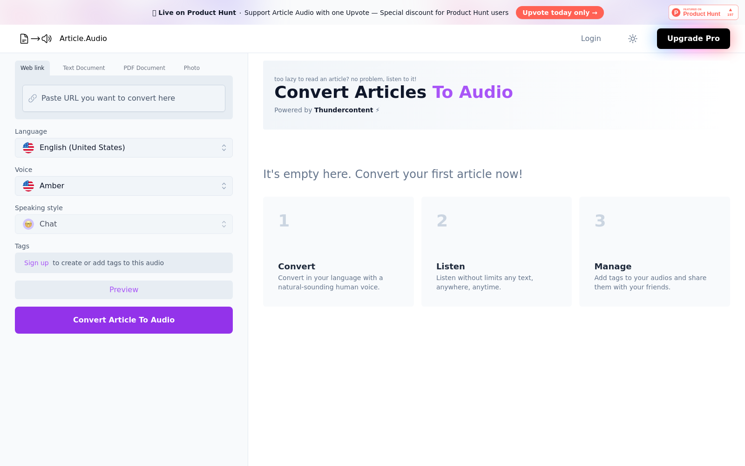This screenshot has height=466, width=745.
Task: Open the Login link
Action: point(591,39)
